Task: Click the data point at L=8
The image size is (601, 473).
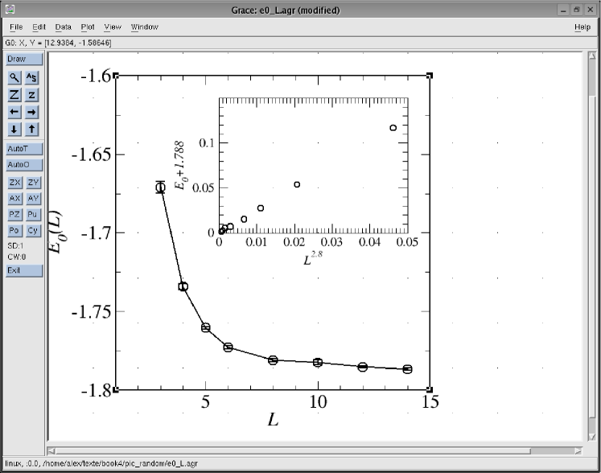Action: (x=273, y=360)
